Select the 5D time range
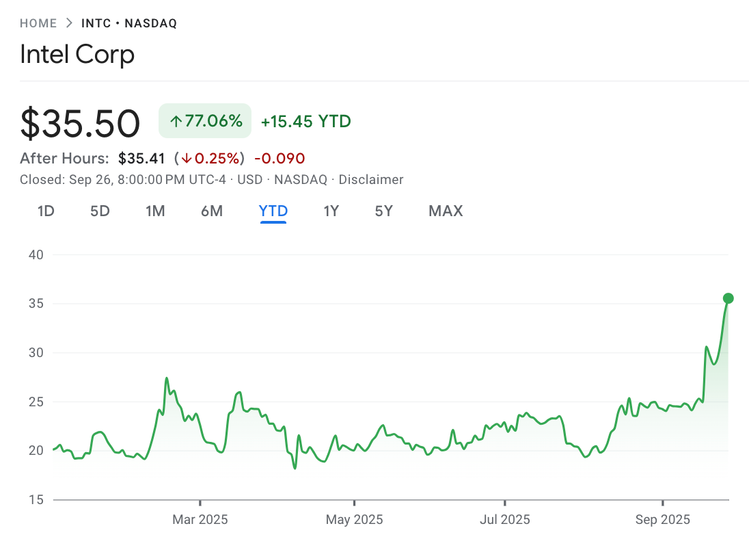Screen dimensions: 749x539 tap(99, 211)
